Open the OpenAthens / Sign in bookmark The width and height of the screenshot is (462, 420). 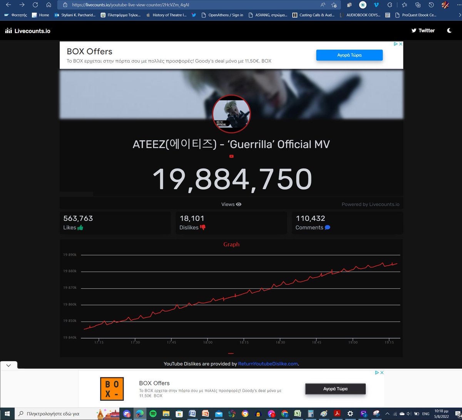click(222, 15)
